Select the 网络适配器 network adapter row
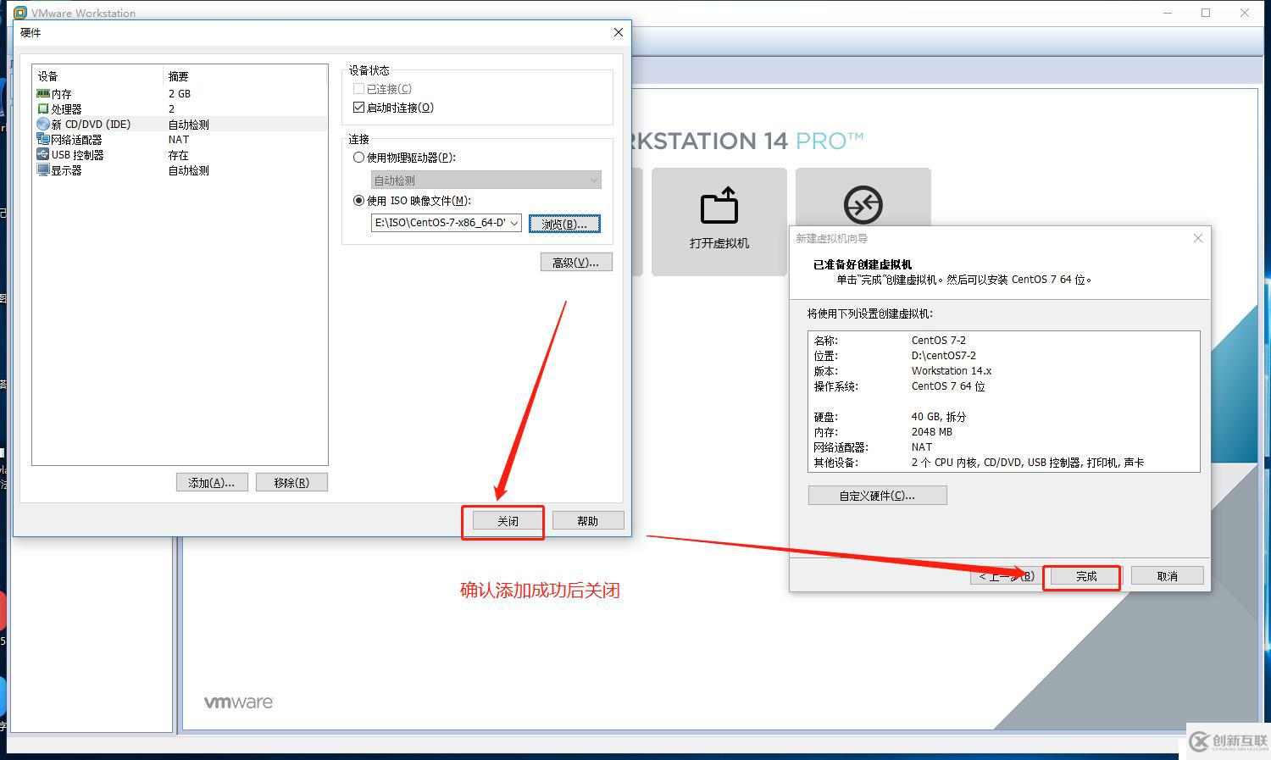The image size is (1271, 760). (180, 139)
